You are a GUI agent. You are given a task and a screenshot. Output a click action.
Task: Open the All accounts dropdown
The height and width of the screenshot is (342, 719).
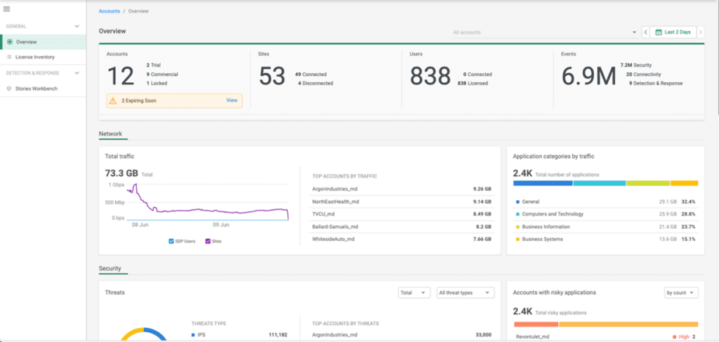pyautogui.click(x=544, y=32)
